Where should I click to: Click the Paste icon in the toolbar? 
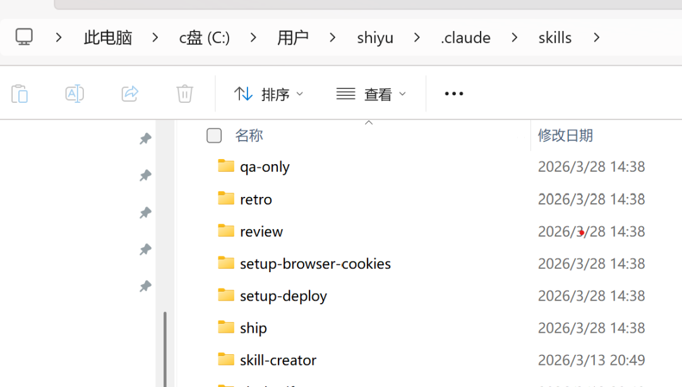tap(20, 93)
